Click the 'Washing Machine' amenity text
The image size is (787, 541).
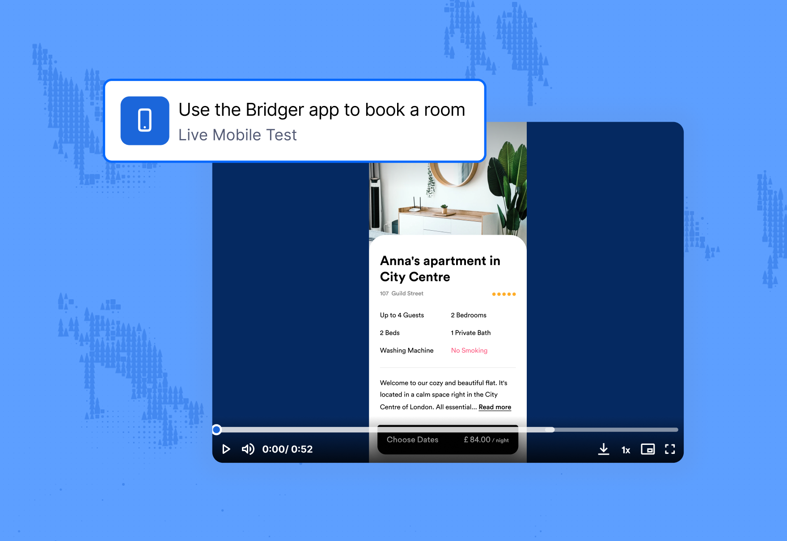[x=407, y=351]
